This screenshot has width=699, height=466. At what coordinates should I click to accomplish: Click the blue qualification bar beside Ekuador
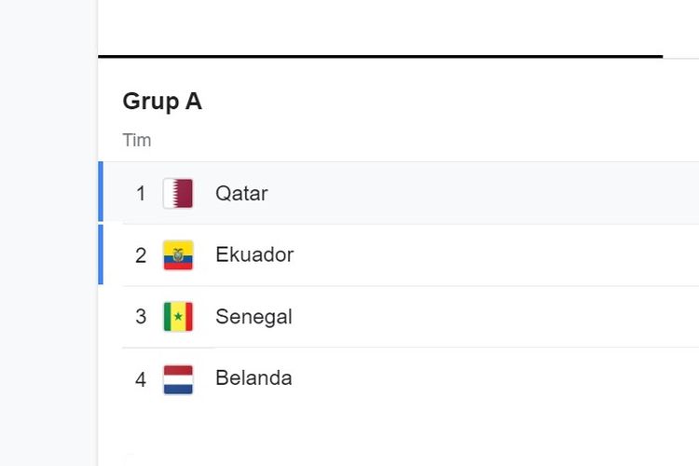pos(101,254)
